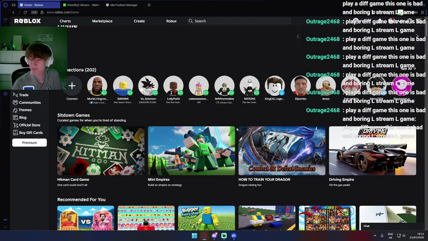Open cakeeeeeeee... friend avatar
This screenshot has height=241, width=428.
pyautogui.click(x=199, y=86)
